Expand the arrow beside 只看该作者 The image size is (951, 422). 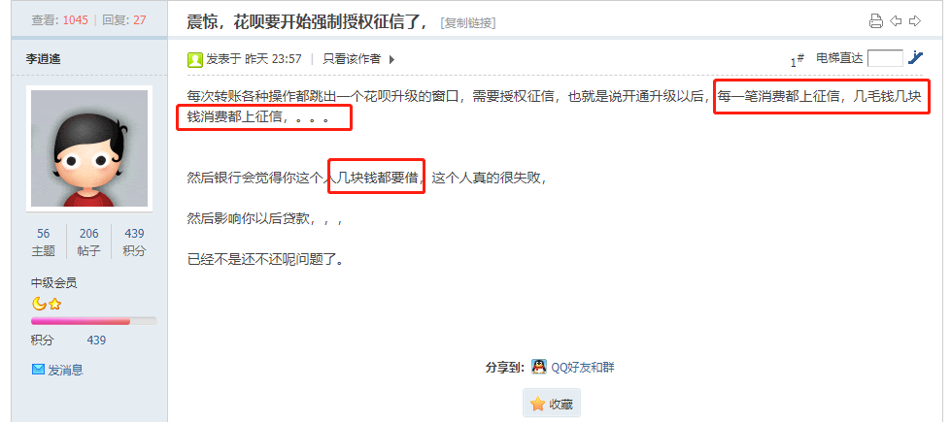(x=391, y=59)
